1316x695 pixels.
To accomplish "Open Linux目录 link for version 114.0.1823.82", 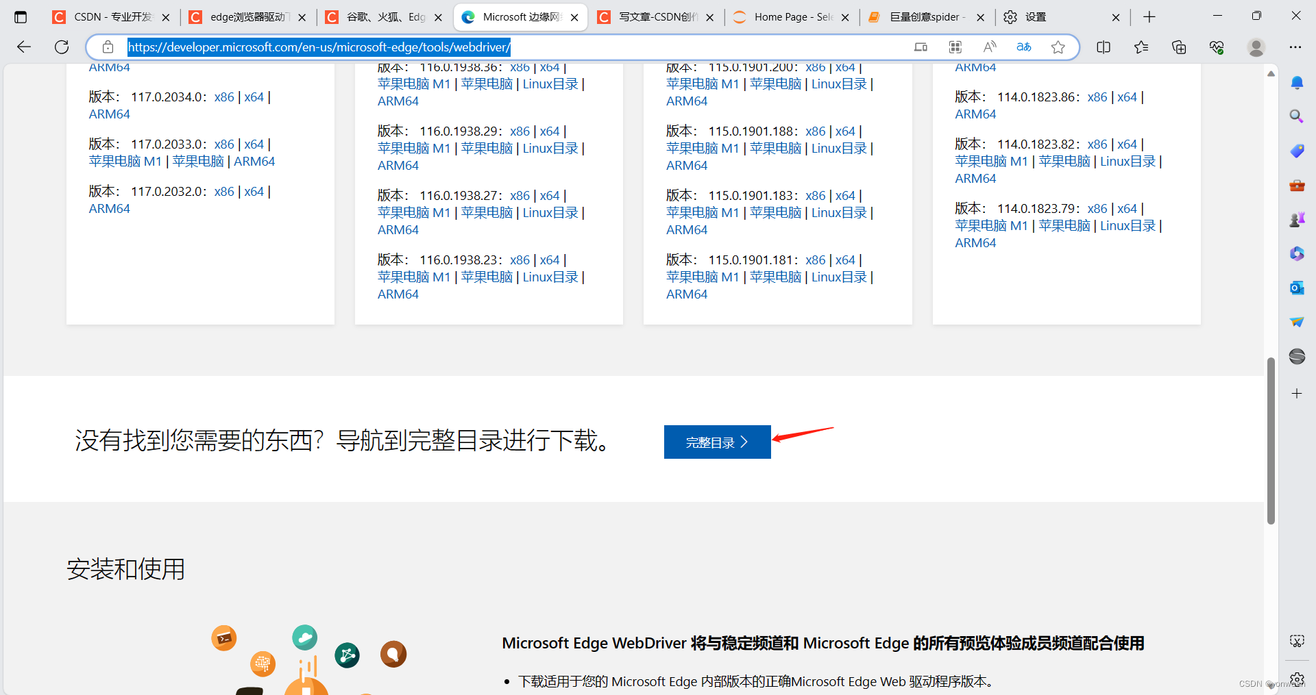I will [x=1128, y=162].
